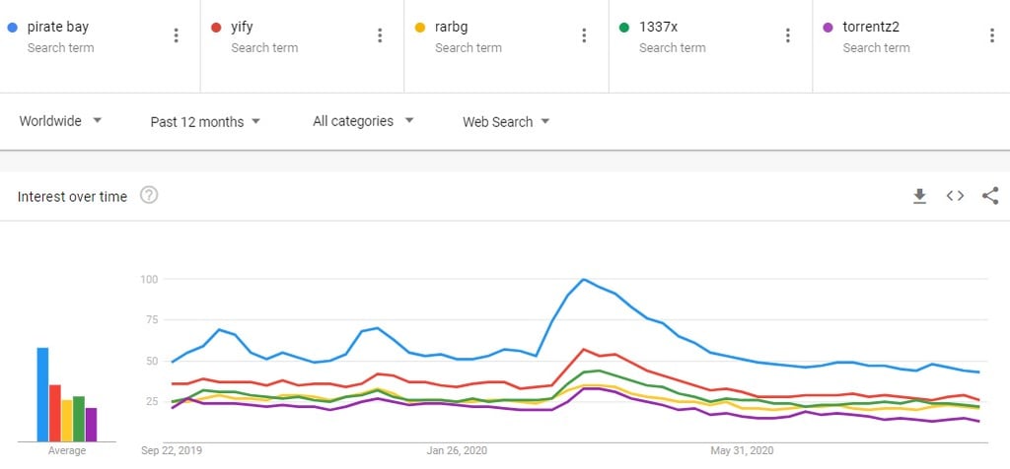Open the more options menu for rarbg
This screenshot has width=1010, height=469.
584,35
